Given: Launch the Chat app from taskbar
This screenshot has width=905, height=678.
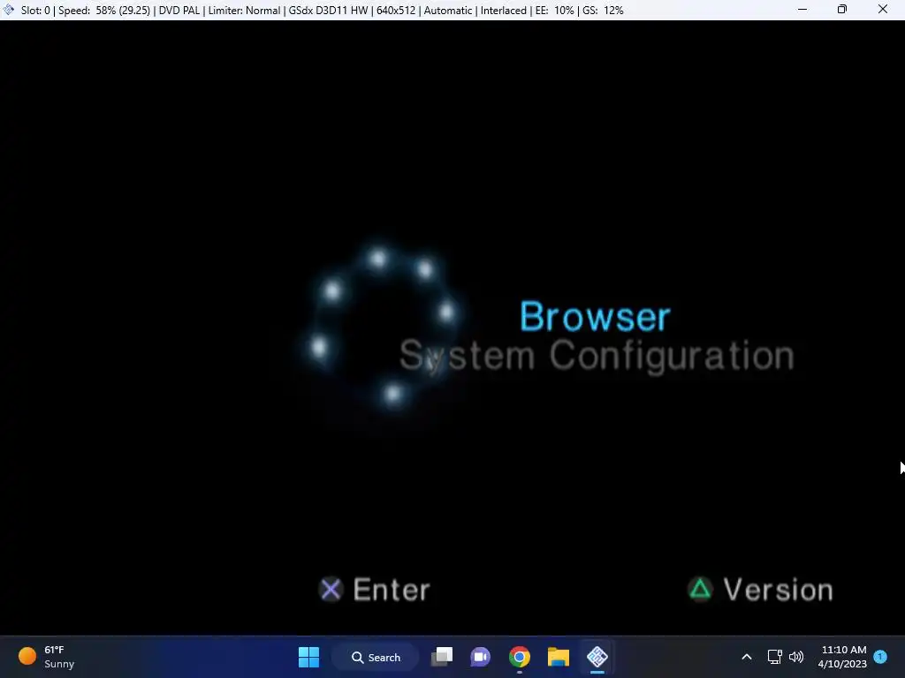Looking at the screenshot, I should pos(480,657).
